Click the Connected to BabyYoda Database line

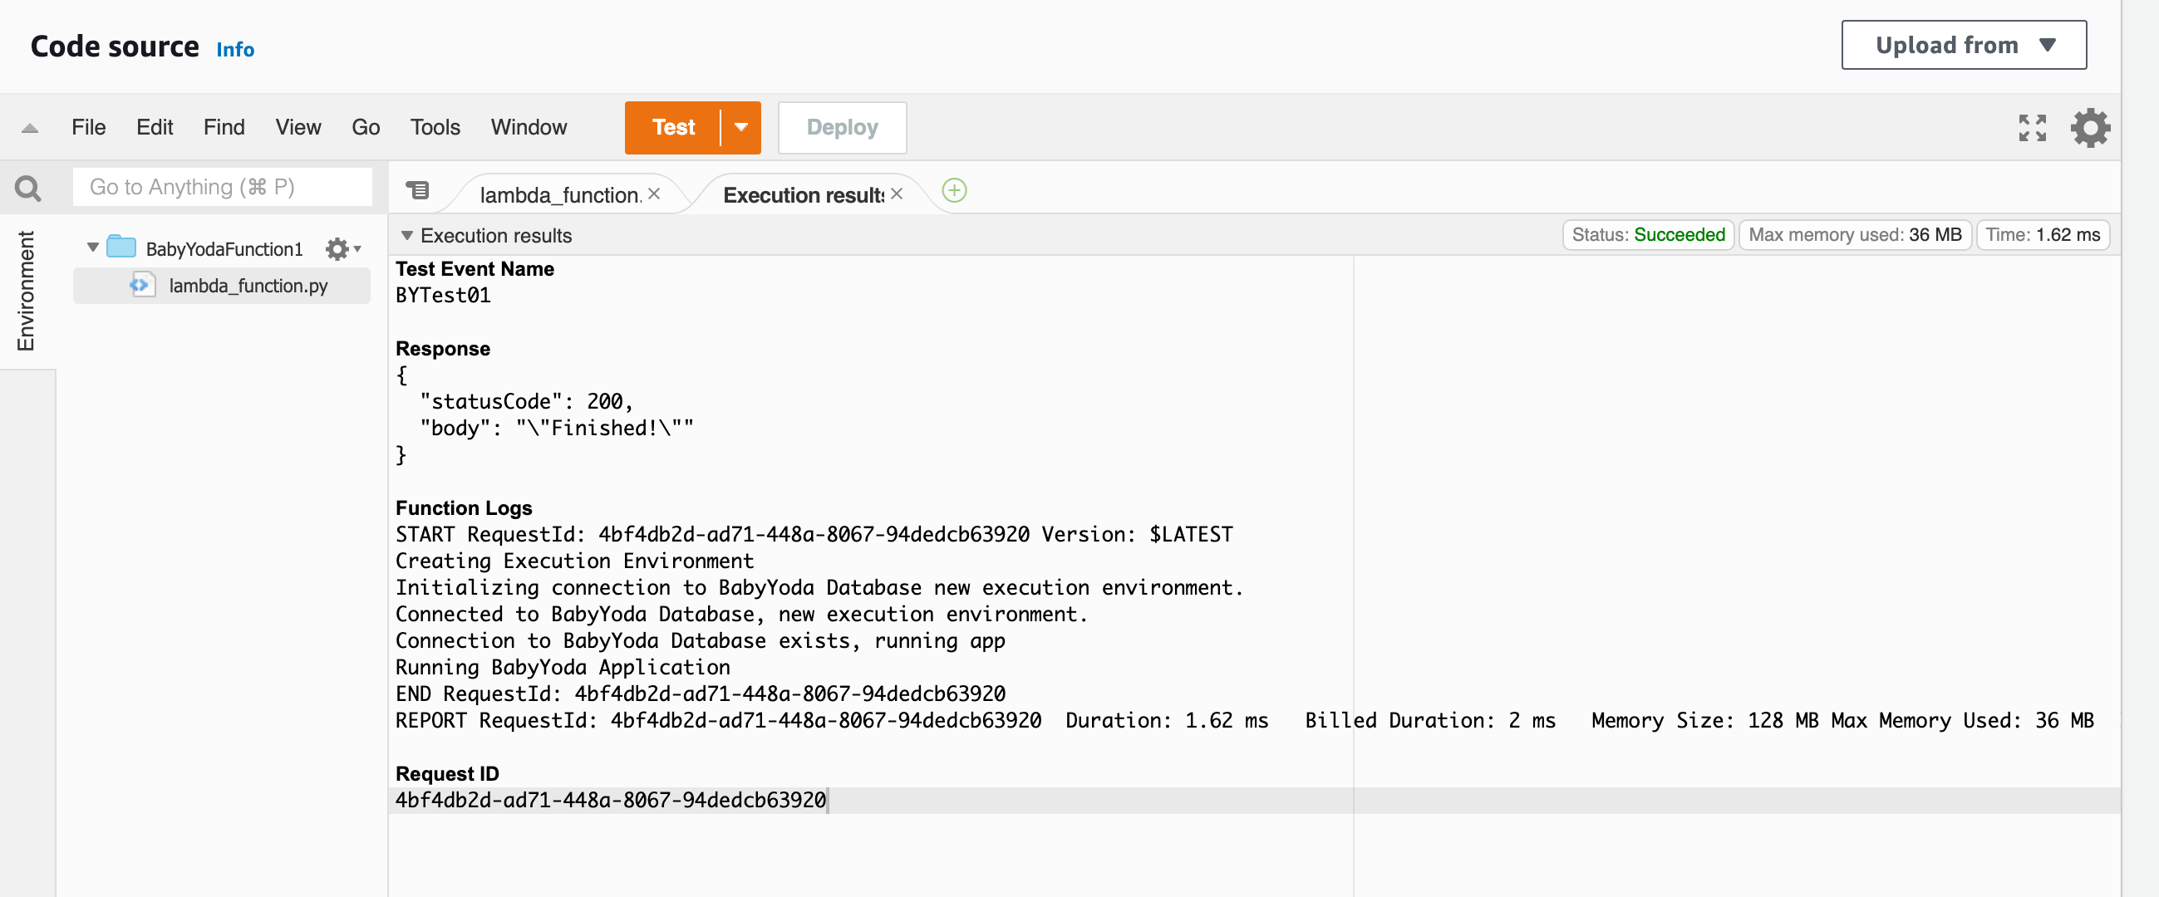(x=741, y=615)
